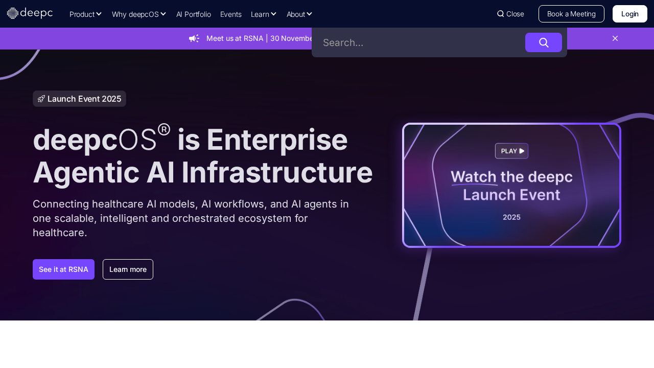
Task: Open the Watch deepc Launch Event thumbnail
Action: 511,185
